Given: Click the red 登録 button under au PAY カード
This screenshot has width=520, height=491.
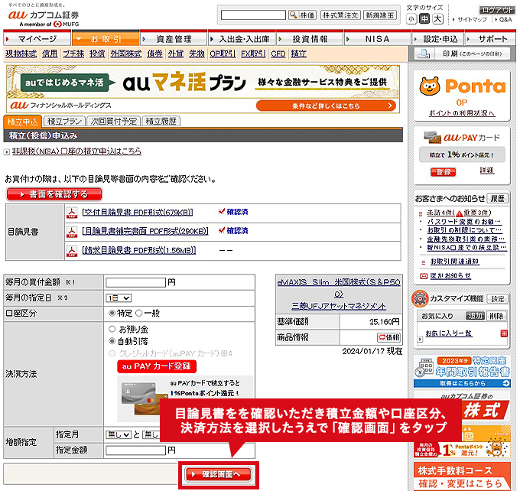Looking at the screenshot, I should tap(443, 172).
